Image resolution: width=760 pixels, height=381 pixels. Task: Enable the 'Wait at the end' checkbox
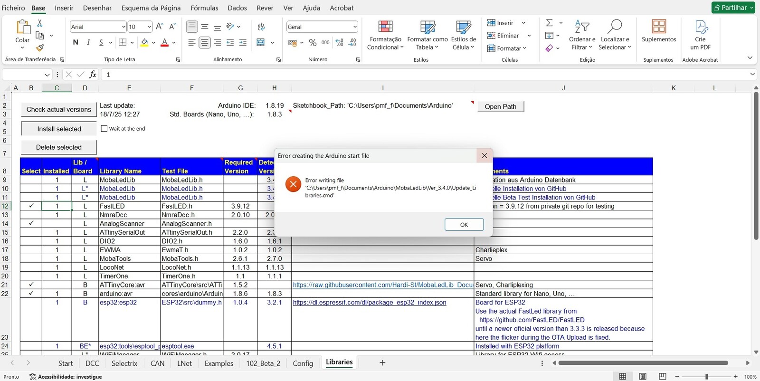coord(104,129)
